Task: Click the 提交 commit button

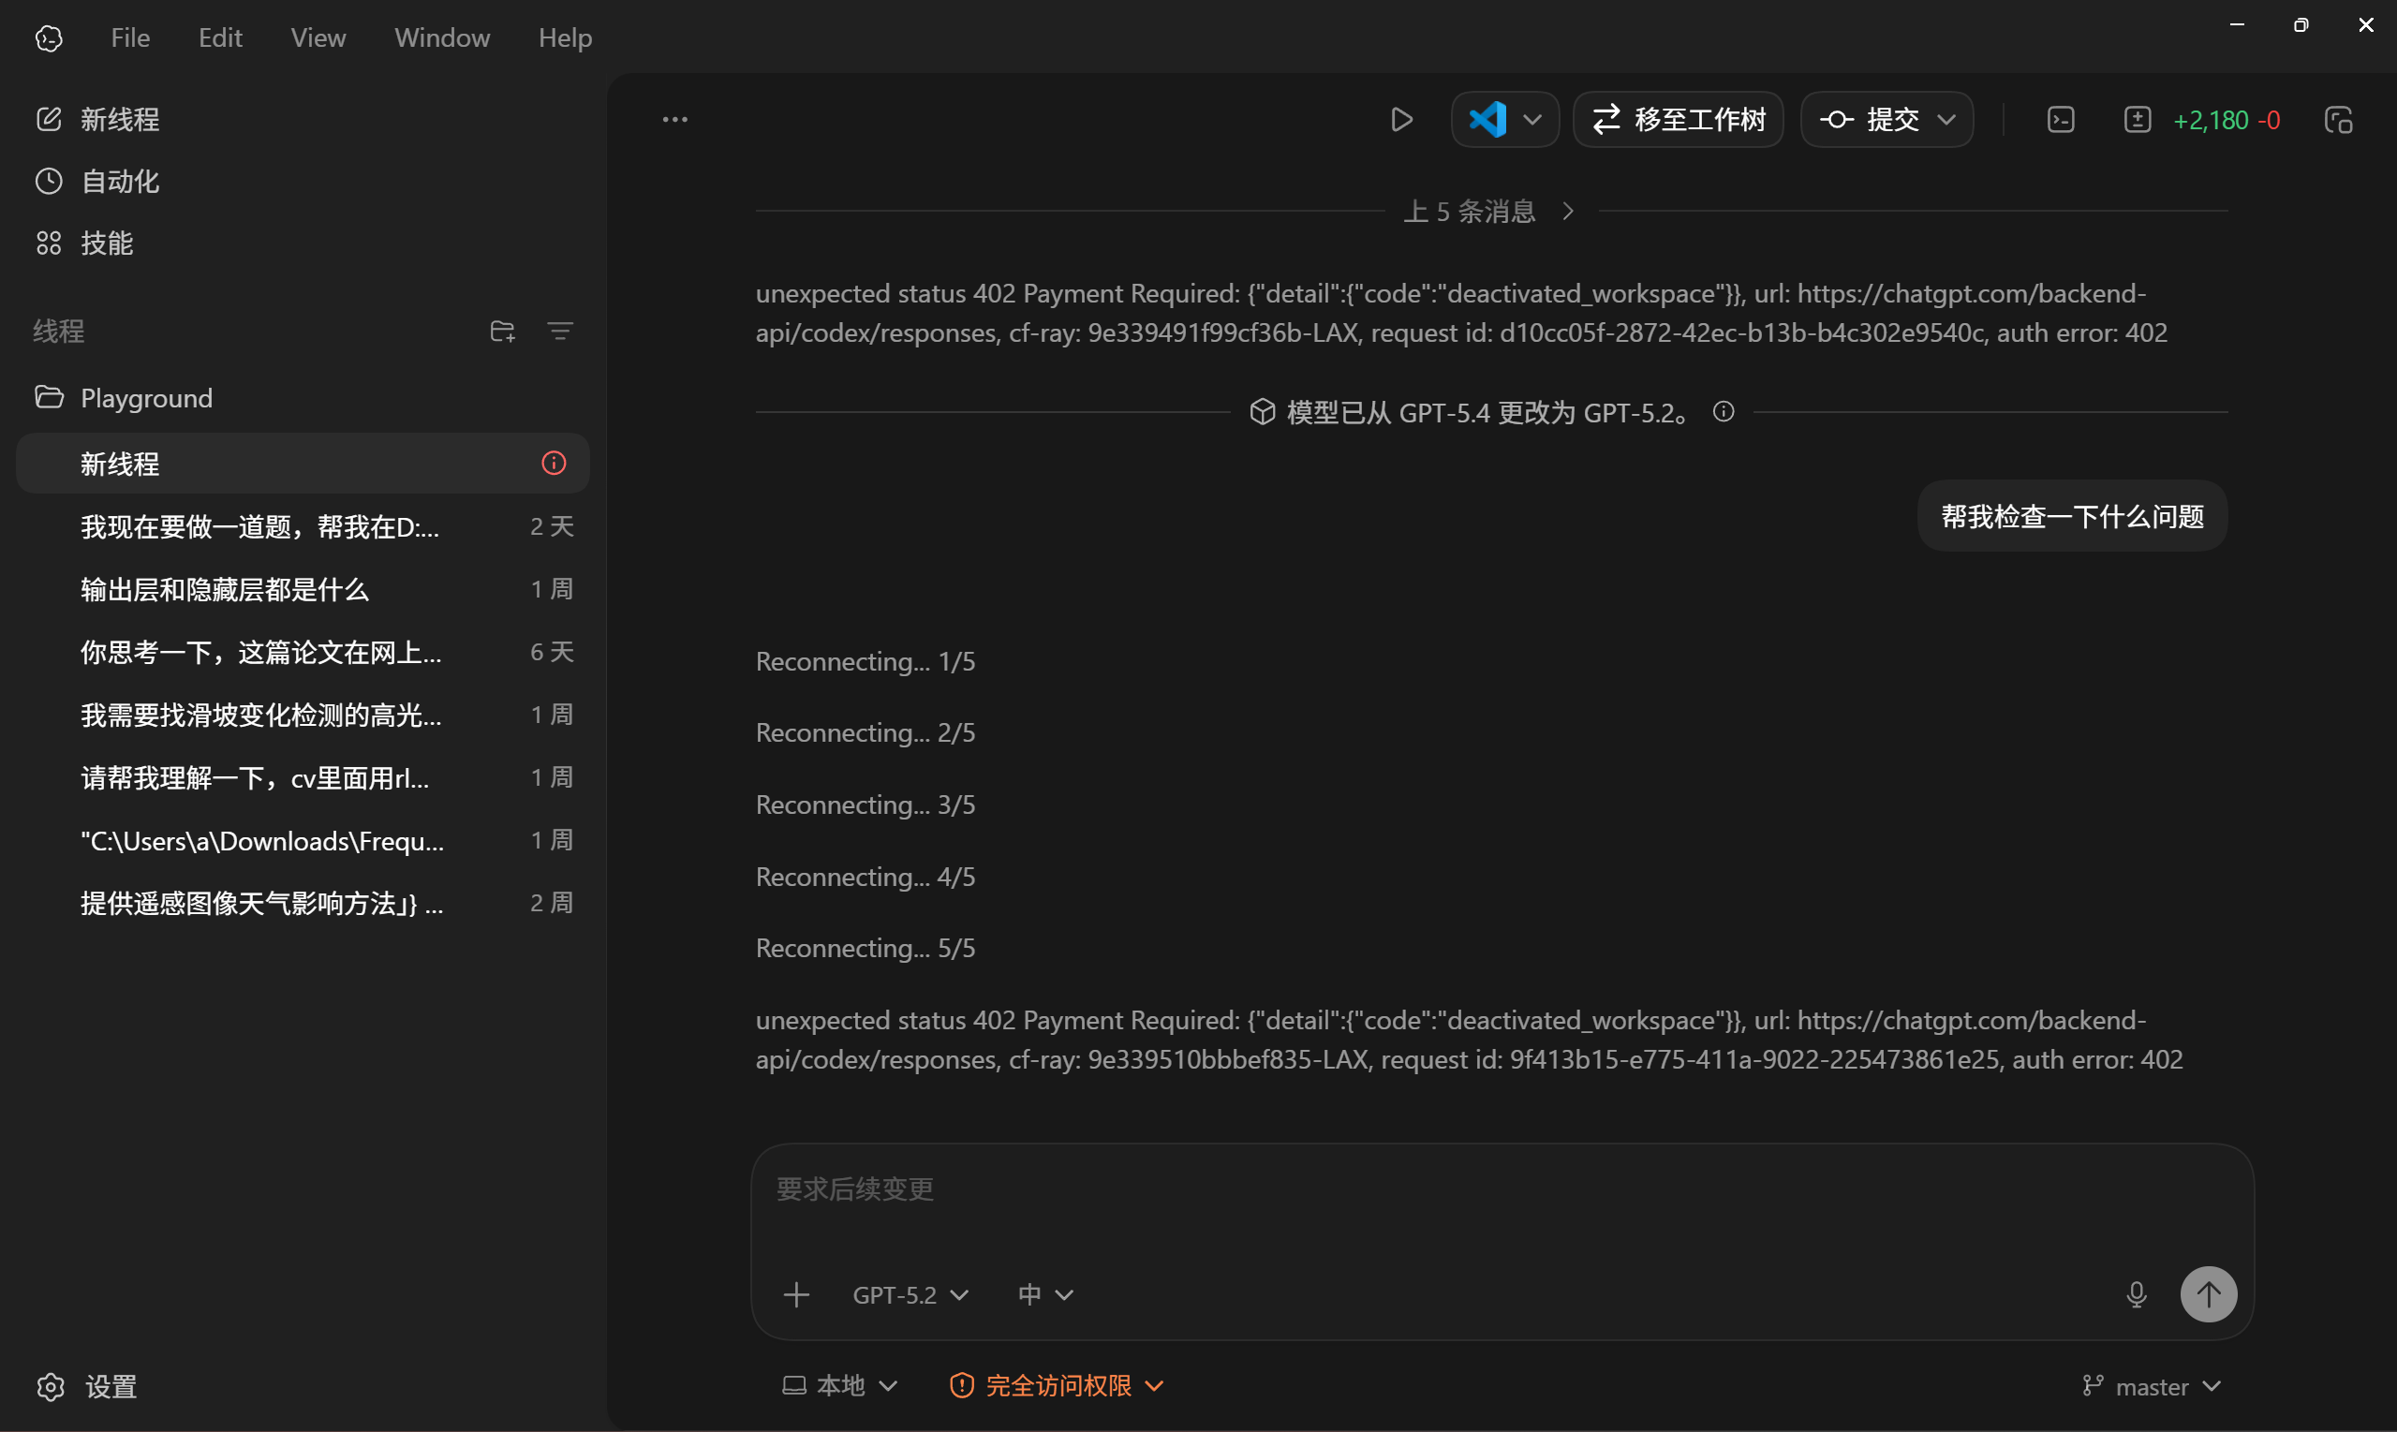Action: (x=1871, y=120)
